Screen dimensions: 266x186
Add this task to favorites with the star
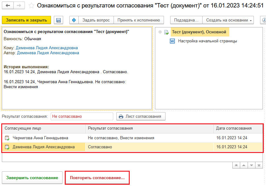[31, 6]
